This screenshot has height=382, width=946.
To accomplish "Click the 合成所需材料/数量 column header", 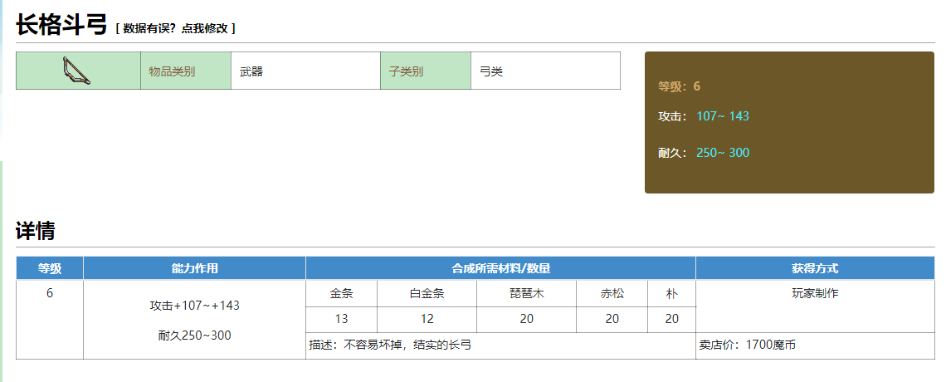I will click(500, 268).
